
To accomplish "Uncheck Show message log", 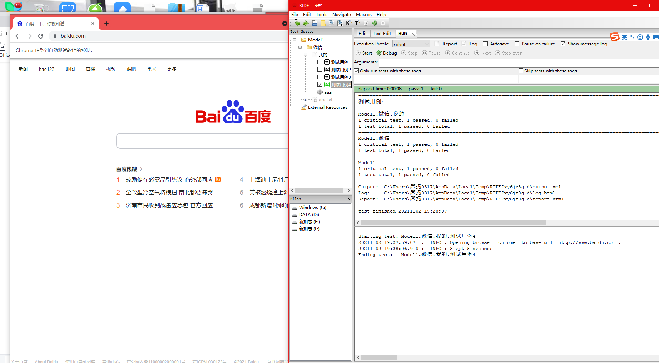I will coord(563,44).
